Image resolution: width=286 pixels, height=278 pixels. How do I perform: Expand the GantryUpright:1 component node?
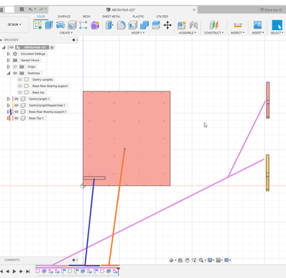coord(9,99)
